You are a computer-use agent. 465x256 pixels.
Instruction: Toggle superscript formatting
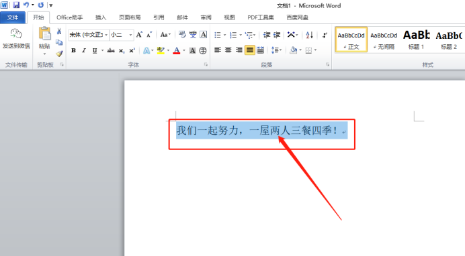(132, 50)
